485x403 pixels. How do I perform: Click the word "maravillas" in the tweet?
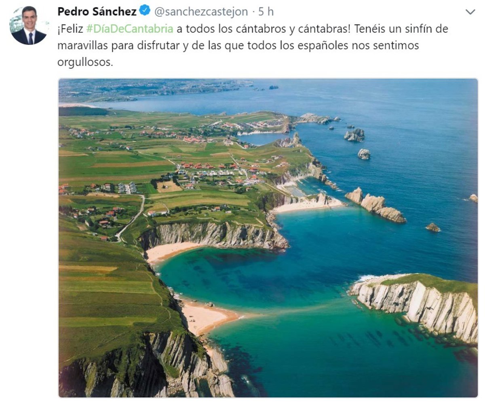[84, 46]
